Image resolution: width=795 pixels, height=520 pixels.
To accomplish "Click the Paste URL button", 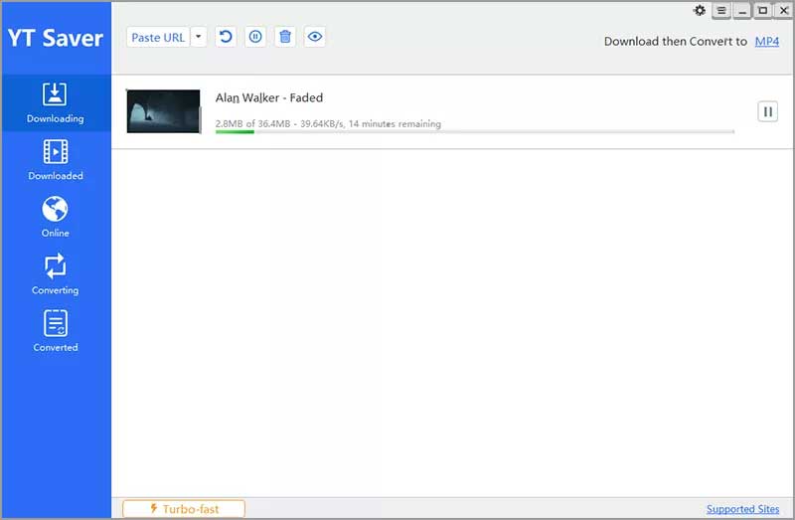I will [x=158, y=37].
